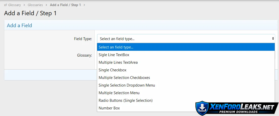Viewport: 279px width, 116px height.
Task: Pick Multiple Lines TextArea from the list
Action: point(118,62)
